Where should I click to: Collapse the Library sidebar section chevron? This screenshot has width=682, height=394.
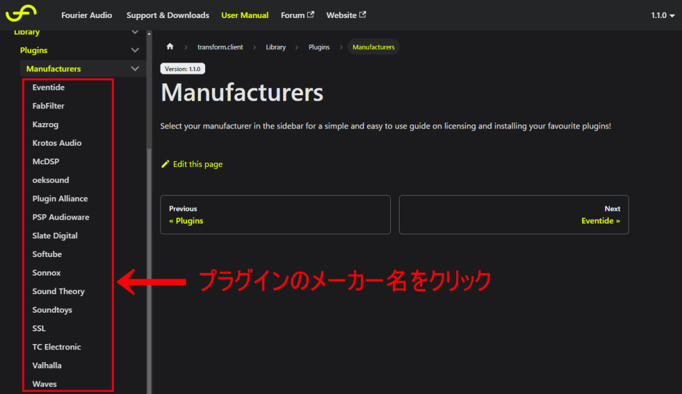point(135,32)
